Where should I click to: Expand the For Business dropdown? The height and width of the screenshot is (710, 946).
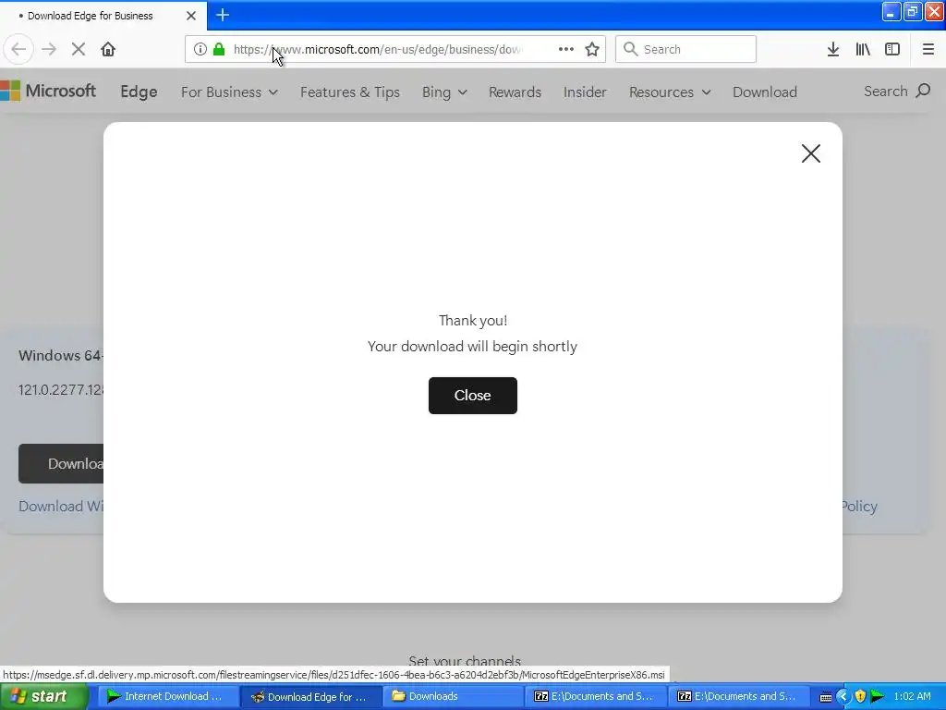point(229,92)
